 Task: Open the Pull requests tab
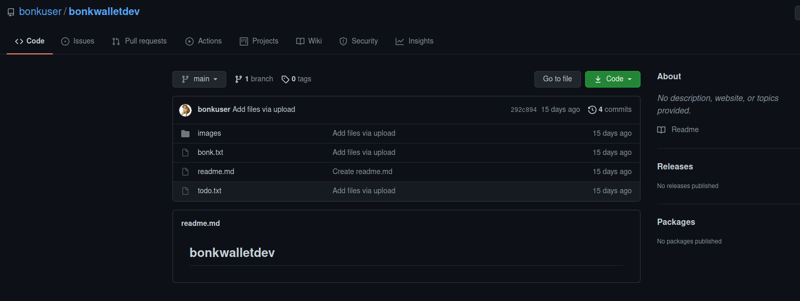click(x=139, y=41)
